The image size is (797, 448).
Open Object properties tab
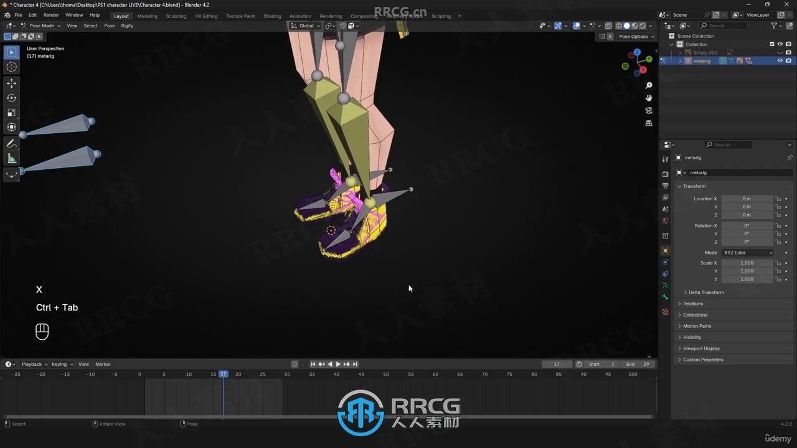tap(665, 250)
